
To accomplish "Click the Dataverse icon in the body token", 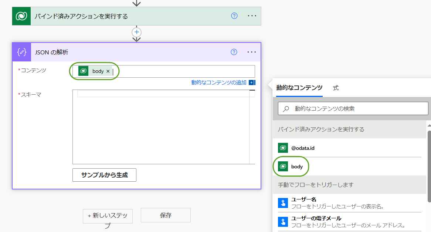I will (x=83, y=71).
